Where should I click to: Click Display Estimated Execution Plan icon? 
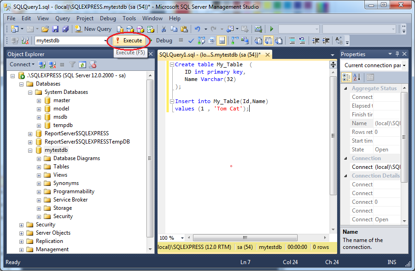pyautogui.click(x=201, y=40)
